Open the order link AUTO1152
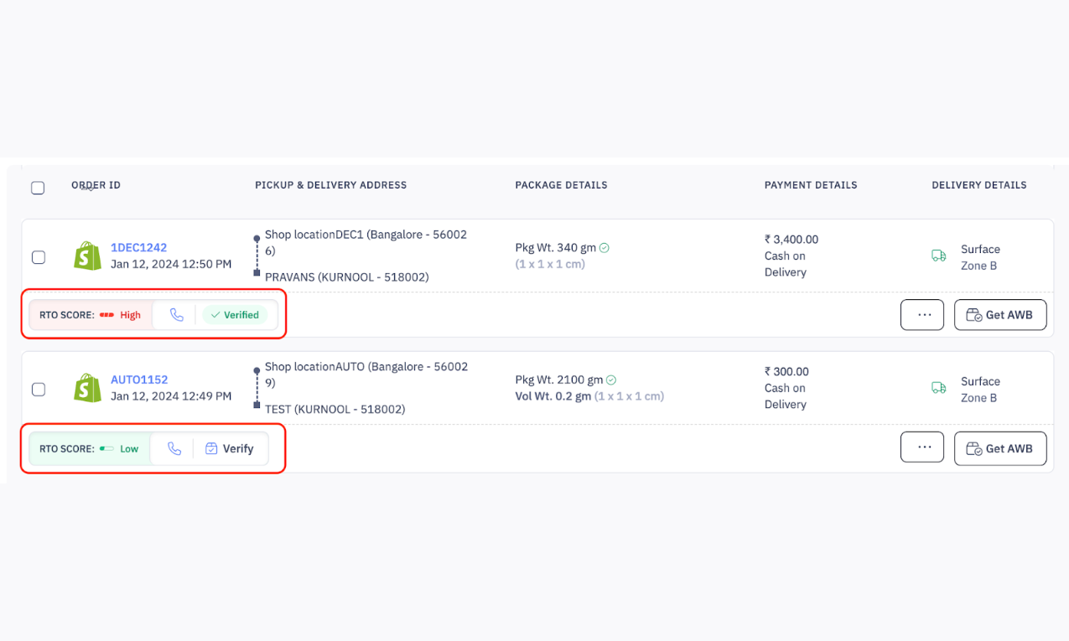Image resolution: width=1069 pixels, height=641 pixels. coord(139,379)
